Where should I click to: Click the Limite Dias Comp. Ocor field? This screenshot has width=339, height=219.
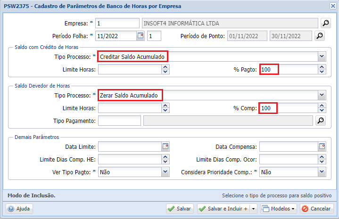click(x=289, y=159)
